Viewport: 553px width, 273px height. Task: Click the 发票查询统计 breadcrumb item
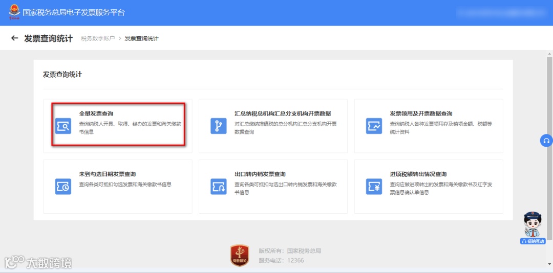coord(141,38)
